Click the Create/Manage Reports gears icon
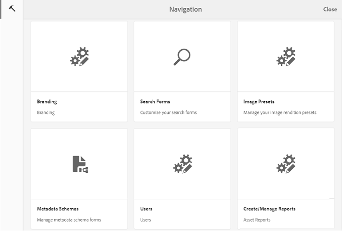 point(286,164)
